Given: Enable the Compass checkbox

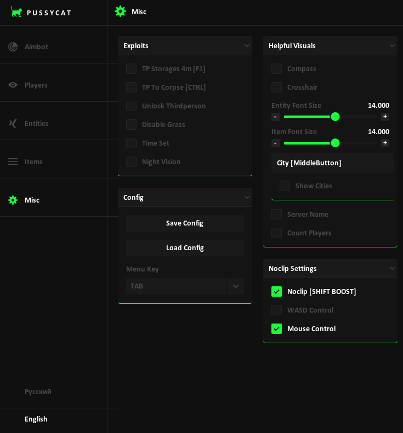Looking at the screenshot, I should click(276, 68).
